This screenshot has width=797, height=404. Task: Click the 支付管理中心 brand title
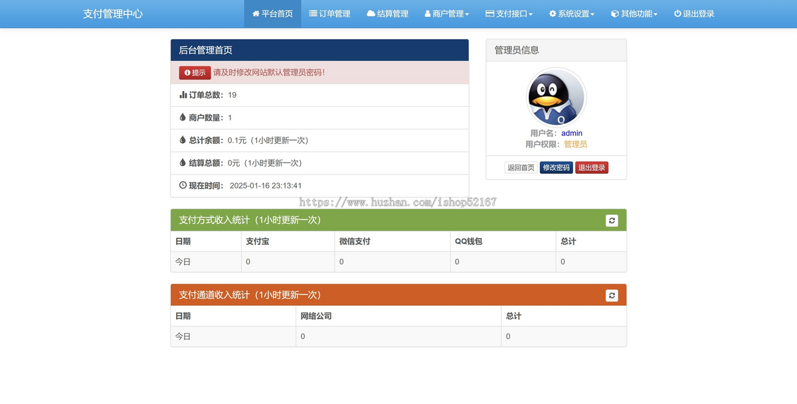(113, 13)
